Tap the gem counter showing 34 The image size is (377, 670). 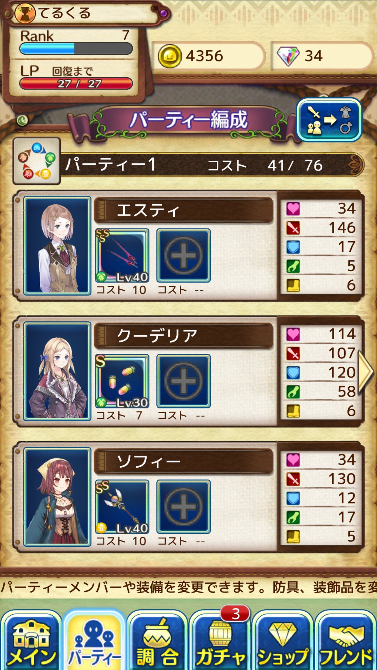[x=322, y=56]
